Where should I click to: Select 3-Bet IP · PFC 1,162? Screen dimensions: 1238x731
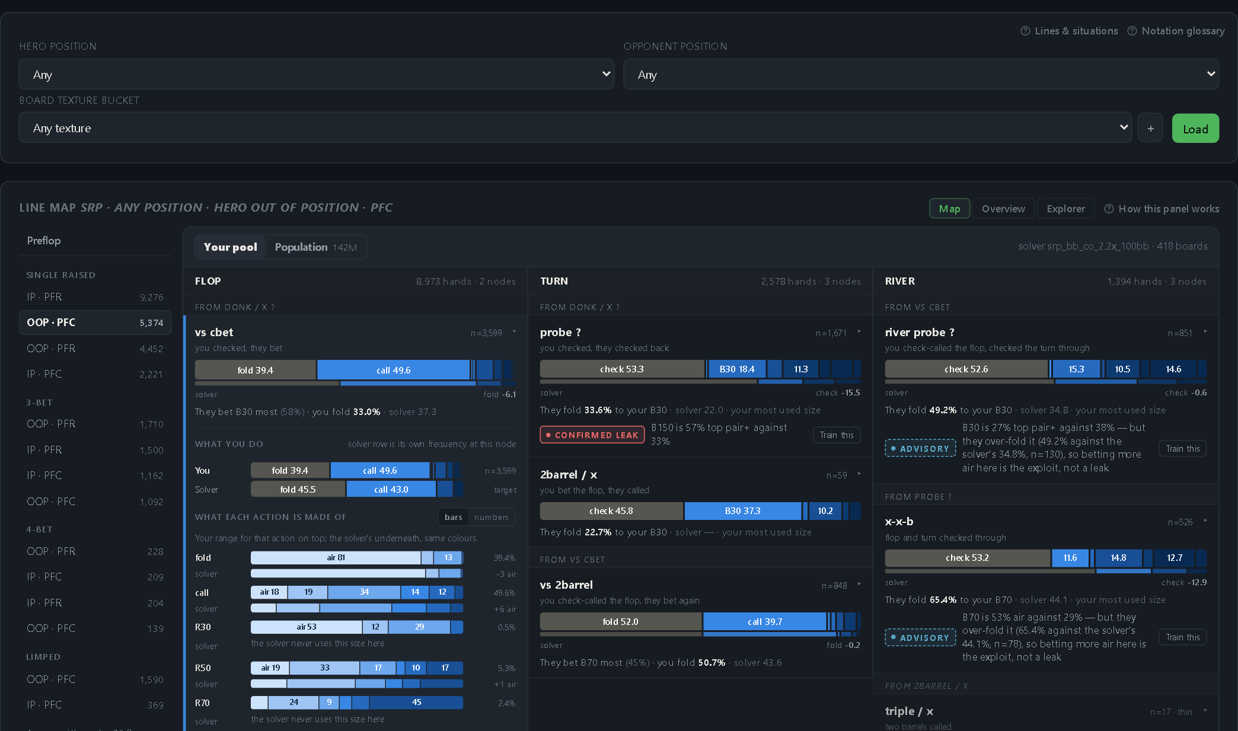95,475
